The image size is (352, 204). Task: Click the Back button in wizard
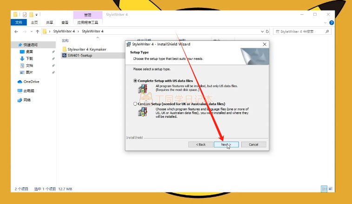click(201, 145)
